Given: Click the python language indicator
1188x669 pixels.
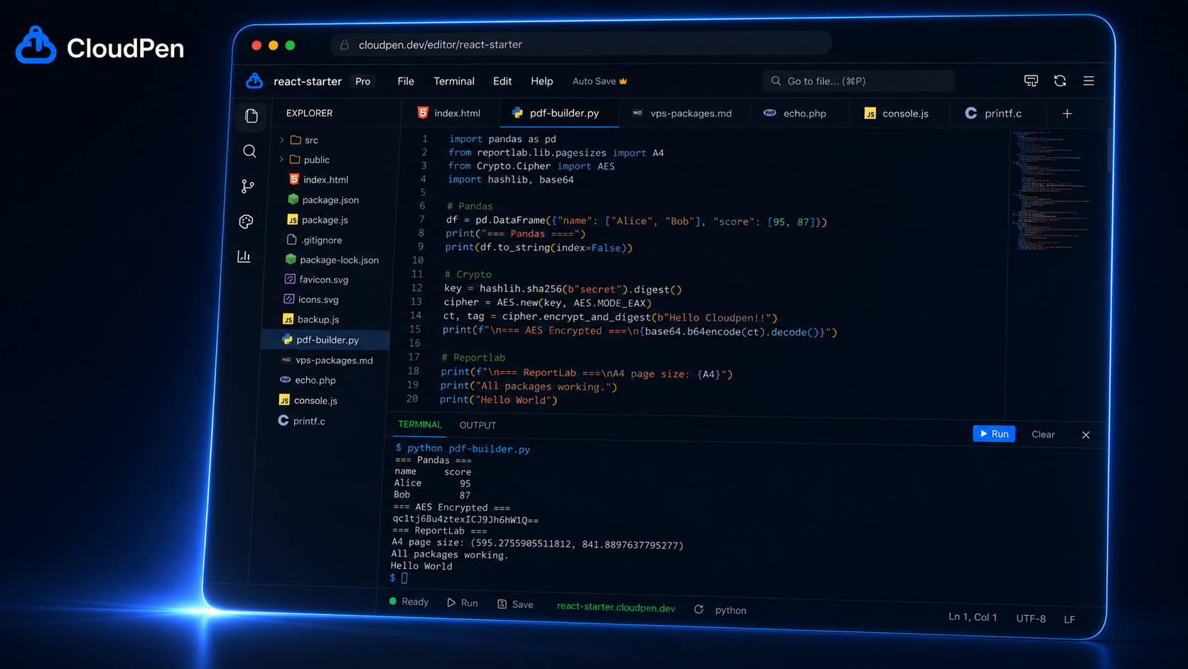Looking at the screenshot, I should coord(730,611).
